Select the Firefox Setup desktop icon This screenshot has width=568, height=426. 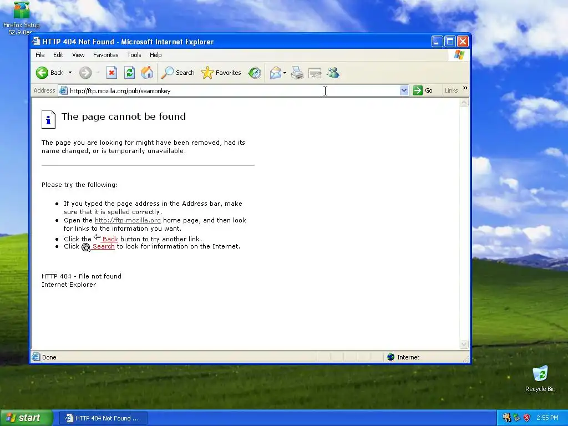22,17
